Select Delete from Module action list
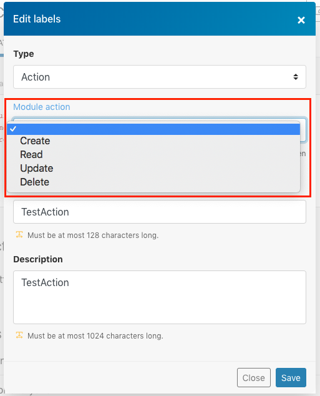Image resolution: width=320 pixels, height=396 pixels. 153,182
